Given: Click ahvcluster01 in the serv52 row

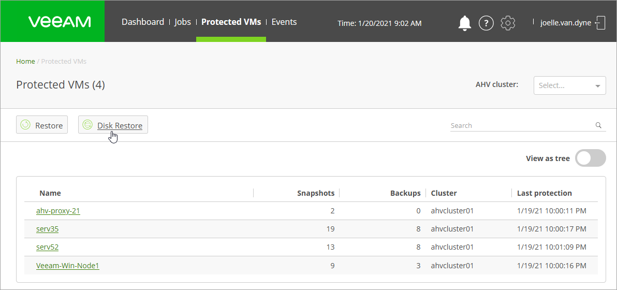Looking at the screenshot, I should (452, 247).
